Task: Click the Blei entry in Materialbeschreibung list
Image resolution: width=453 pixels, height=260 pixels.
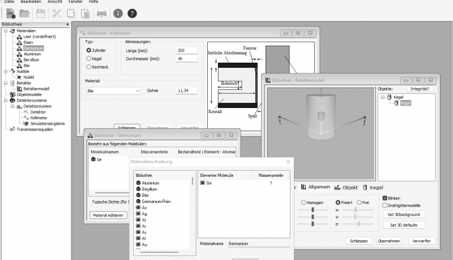Action: 146,195
